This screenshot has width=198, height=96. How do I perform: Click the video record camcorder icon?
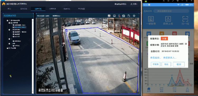coord(129,16)
